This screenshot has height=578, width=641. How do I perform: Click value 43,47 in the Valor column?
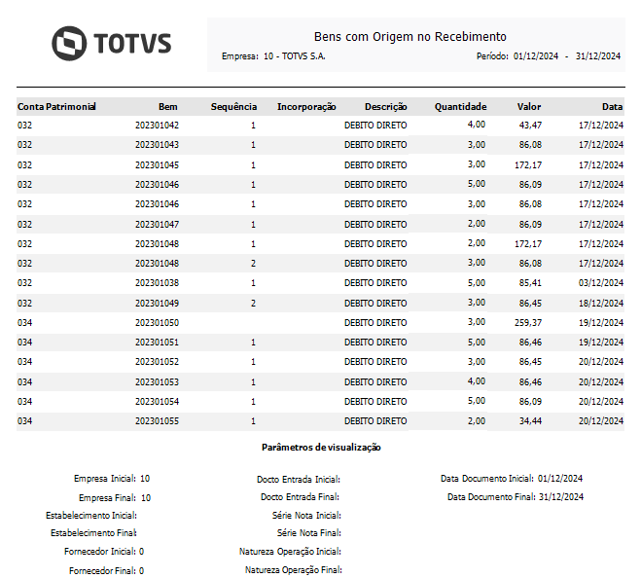pos(530,126)
